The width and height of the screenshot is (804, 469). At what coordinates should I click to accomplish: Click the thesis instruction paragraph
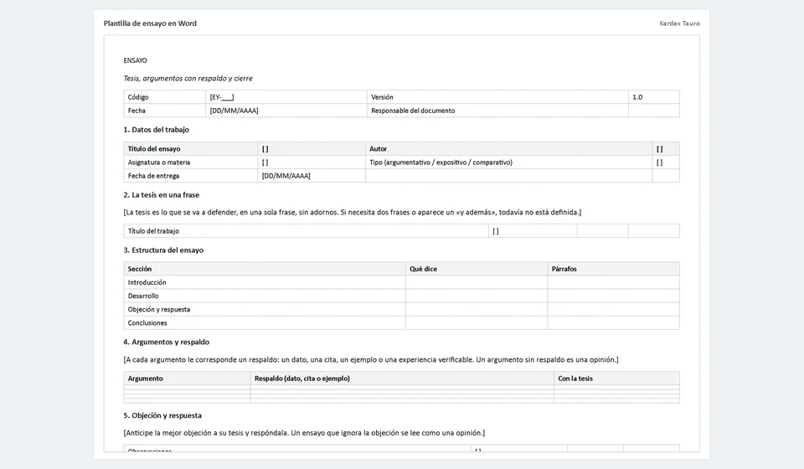[353, 212]
